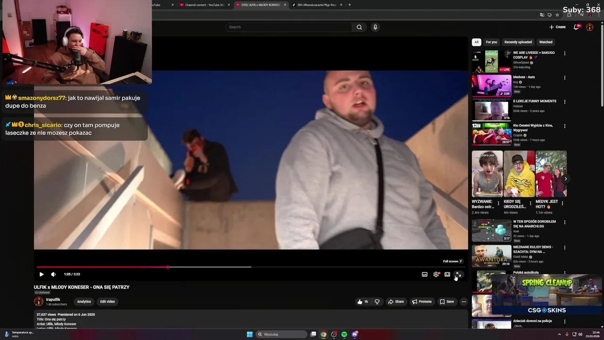This screenshot has height=340, width=604.
Task: Open options for WYZWANIE short
Action: (499, 204)
